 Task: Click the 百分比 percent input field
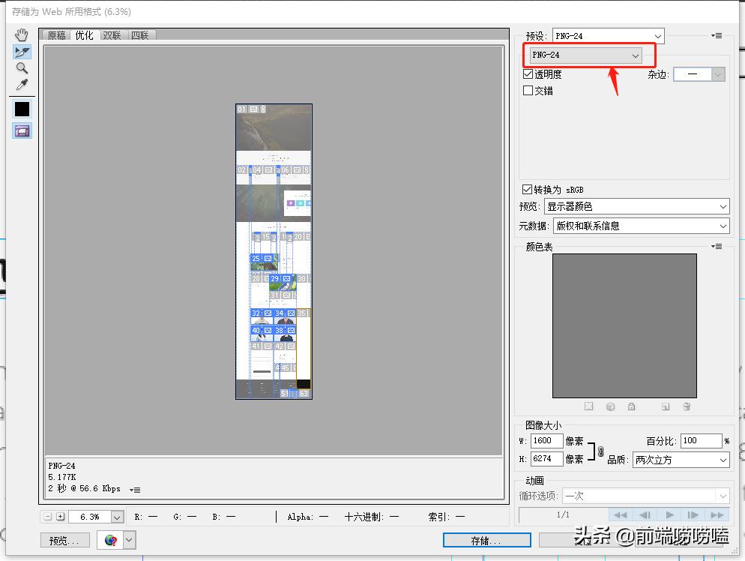pyautogui.click(x=701, y=441)
